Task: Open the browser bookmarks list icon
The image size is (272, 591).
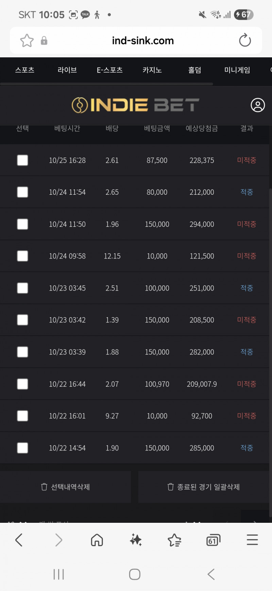Action: point(174,540)
